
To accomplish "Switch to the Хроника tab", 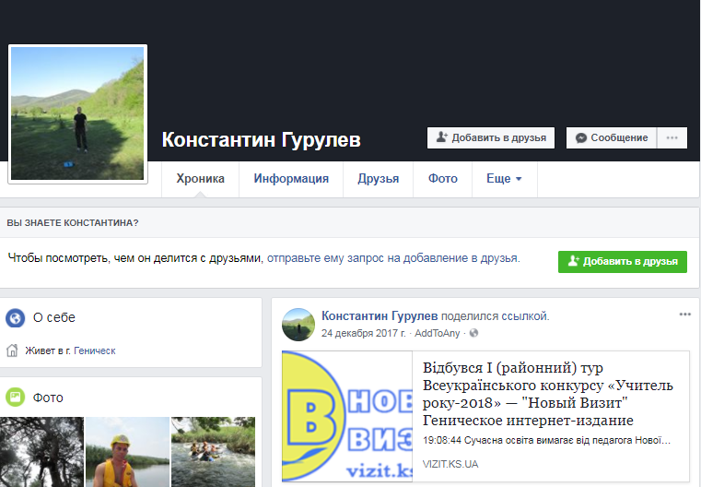I will click(200, 179).
